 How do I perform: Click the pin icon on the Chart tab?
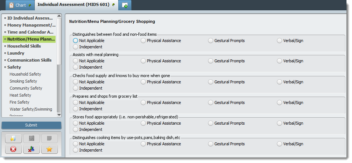[x=30, y=6]
